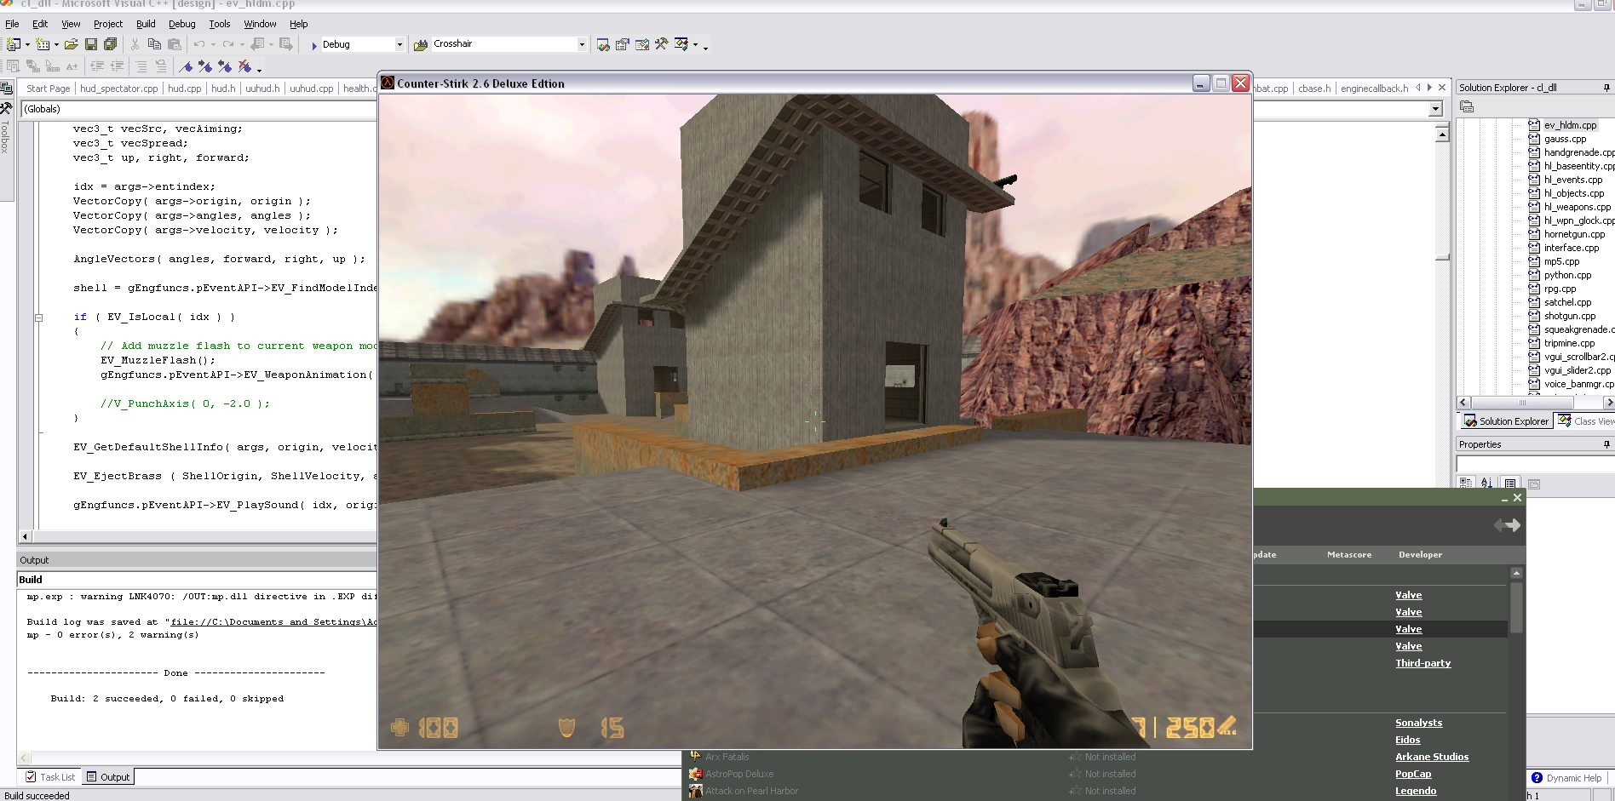1615x801 pixels.
Task: Click the Find in Files icon beside Crosshair box
Action: pos(421,44)
